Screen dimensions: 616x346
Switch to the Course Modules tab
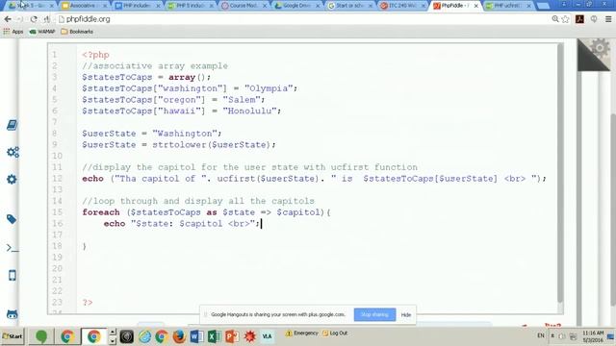tap(244, 6)
